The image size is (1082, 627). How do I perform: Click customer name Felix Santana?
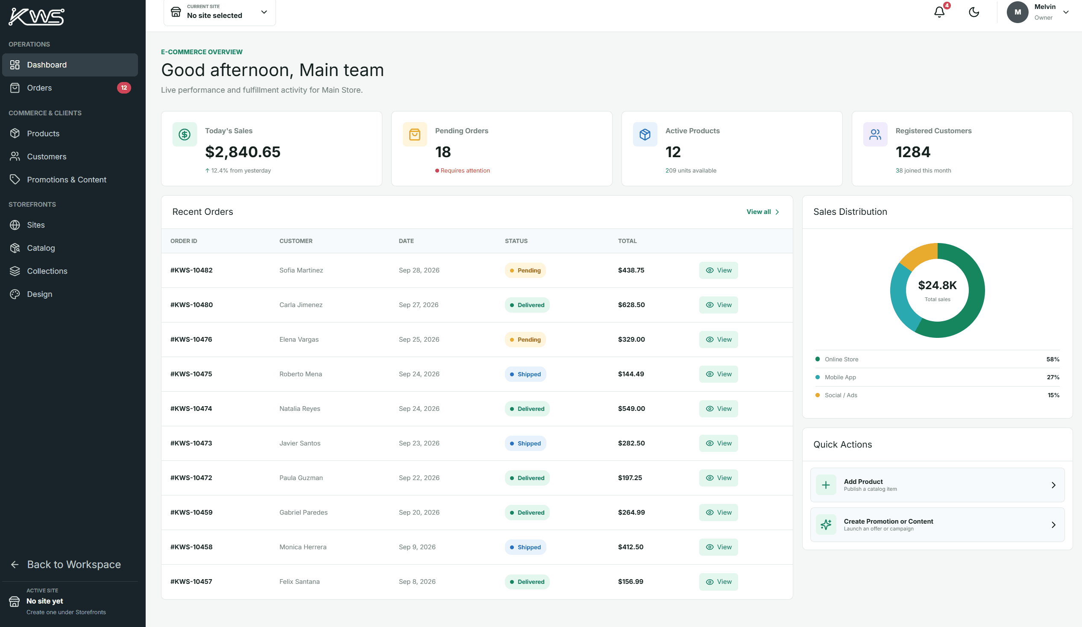point(299,582)
